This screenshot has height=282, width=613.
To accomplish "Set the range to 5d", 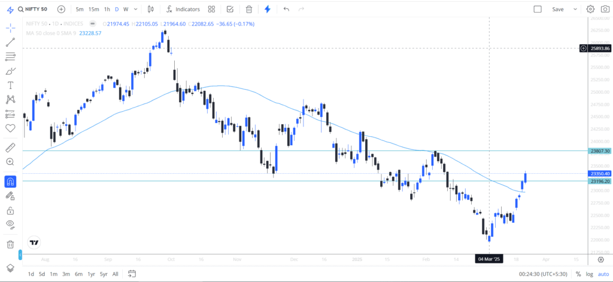I will click(x=42, y=274).
